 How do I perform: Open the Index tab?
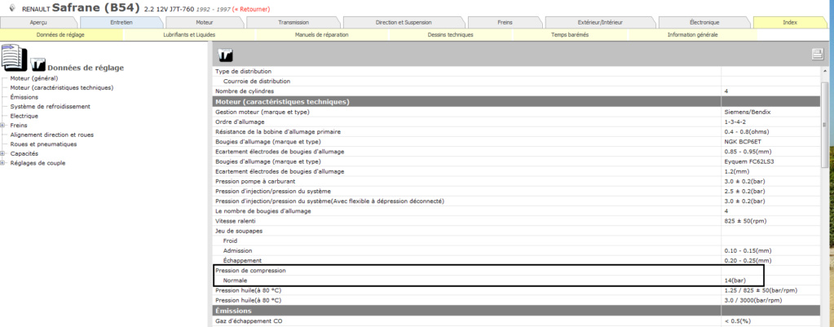coord(790,22)
